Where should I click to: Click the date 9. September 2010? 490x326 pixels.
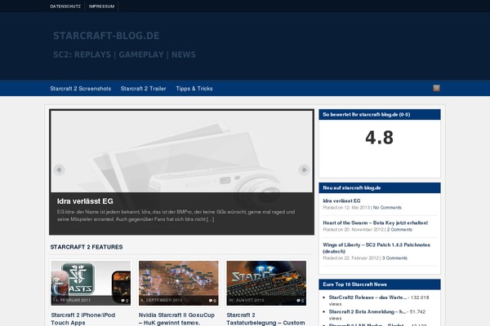[161, 301]
